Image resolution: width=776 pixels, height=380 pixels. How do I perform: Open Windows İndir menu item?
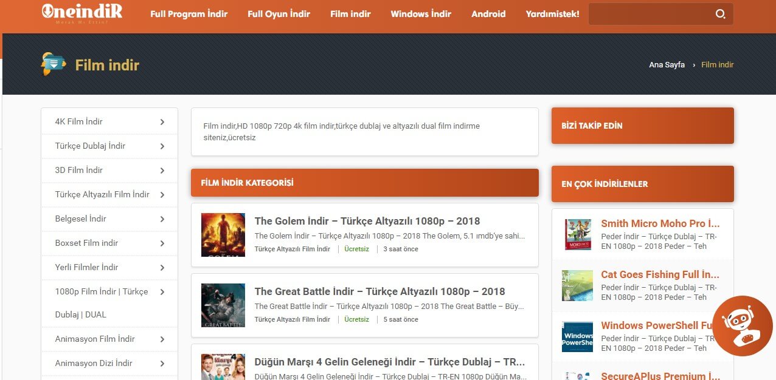pyautogui.click(x=421, y=13)
